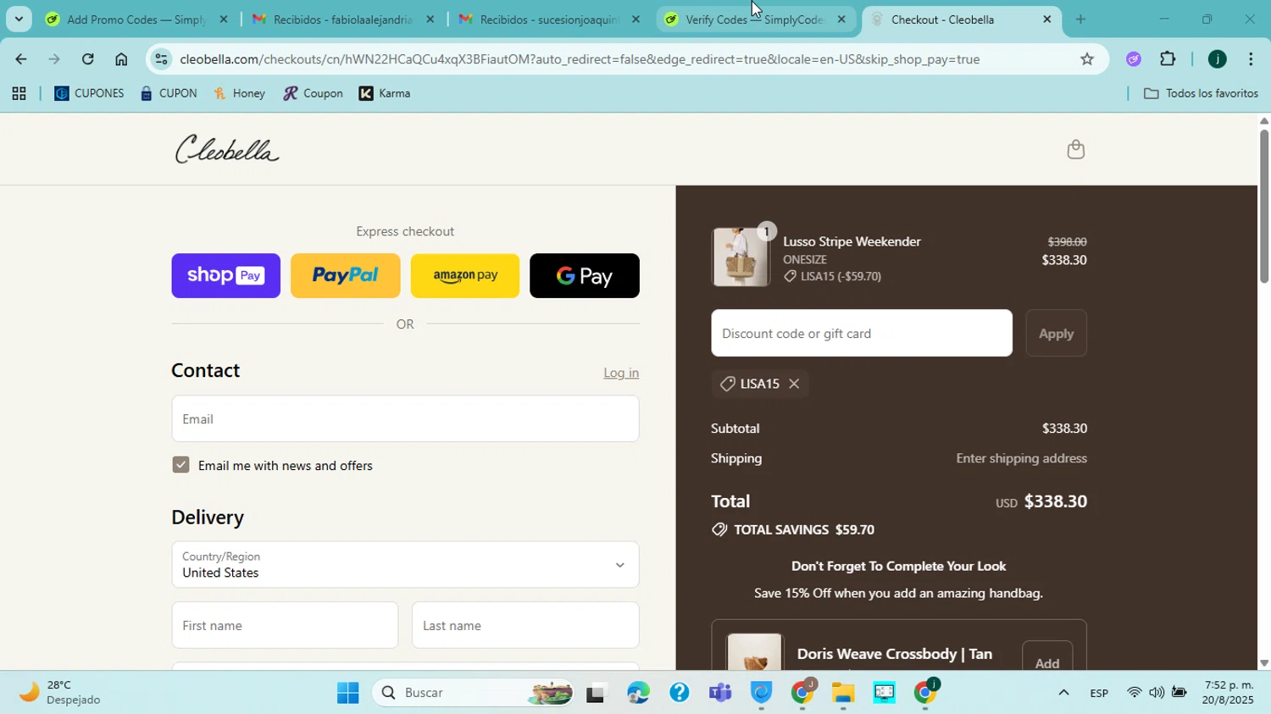Viewport: 1271px width, 714px height.
Task: Pay with Amazon Pay
Action: click(x=464, y=275)
